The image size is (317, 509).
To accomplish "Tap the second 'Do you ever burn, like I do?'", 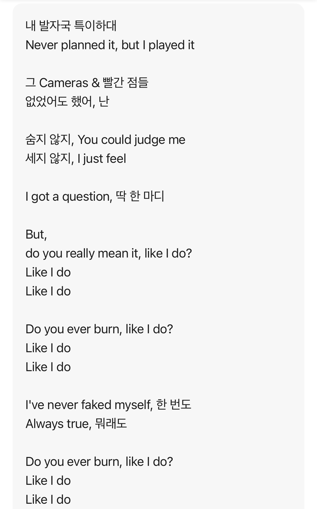I will pos(99,462).
